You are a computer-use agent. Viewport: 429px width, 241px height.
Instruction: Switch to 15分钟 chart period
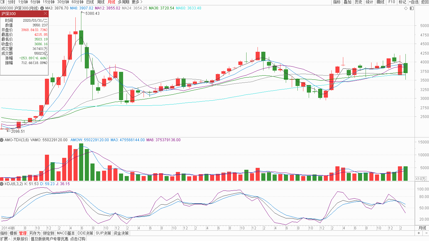[49, 2]
